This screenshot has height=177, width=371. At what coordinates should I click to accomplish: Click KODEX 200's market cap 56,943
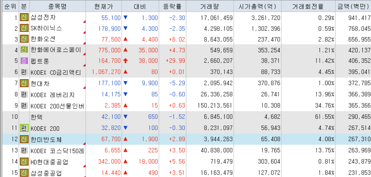point(270,128)
